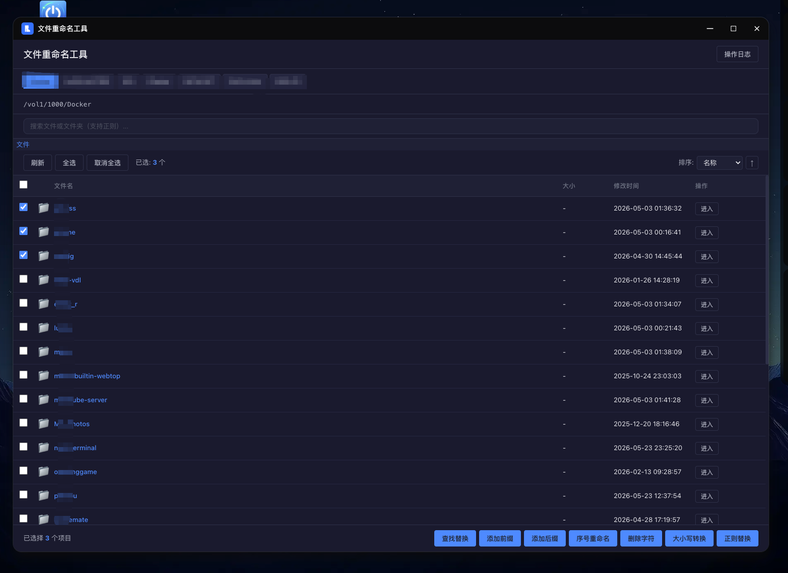788x573 pixels.
Task: Check the box for builtin-webtop folder
Action: [23, 375]
